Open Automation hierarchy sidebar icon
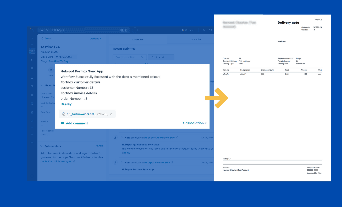This screenshot has height=207, width=342. 32,112
